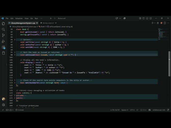Run the C++ file with play icon
The height and width of the screenshot is (128, 171).
pyautogui.click(x=153, y=23)
